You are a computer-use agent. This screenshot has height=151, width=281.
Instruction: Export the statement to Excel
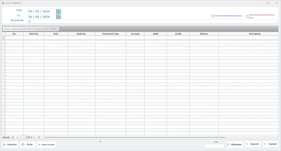(x=47, y=145)
